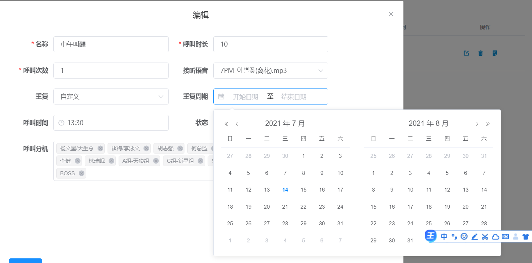Go to previous month in date picker
Image resolution: width=532 pixels, height=263 pixels.
point(237,124)
